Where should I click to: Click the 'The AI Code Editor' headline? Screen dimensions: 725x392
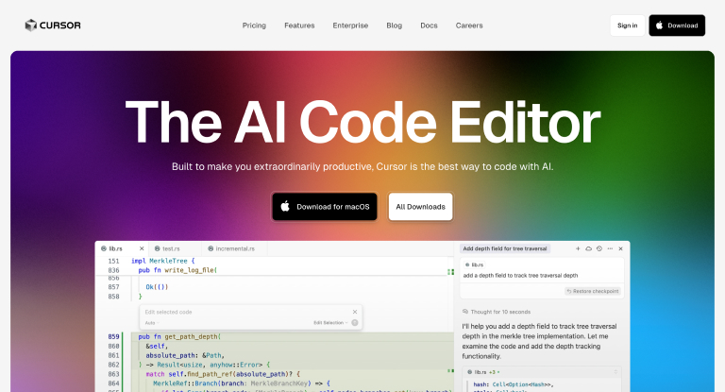[362, 123]
